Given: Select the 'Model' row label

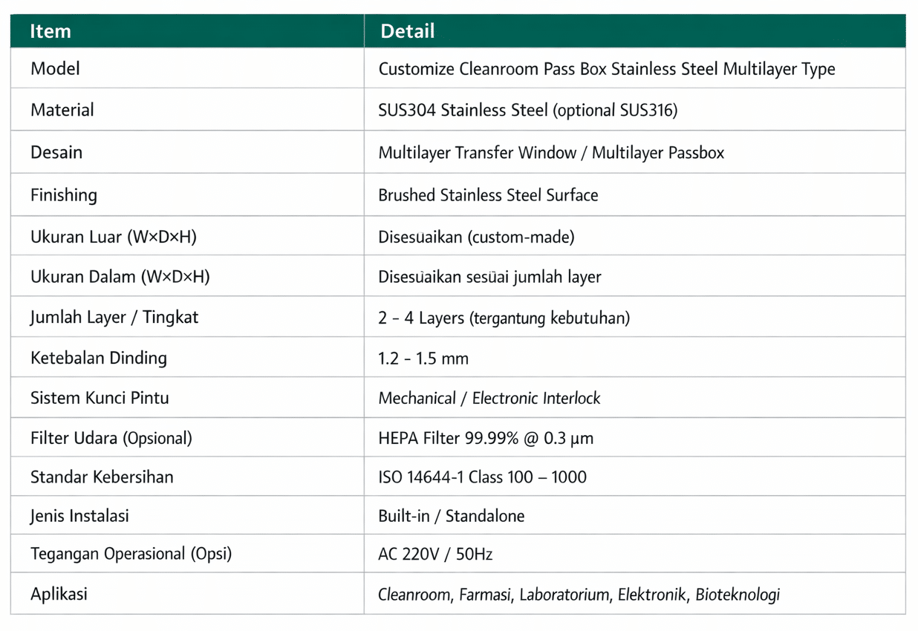Looking at the screenshot, I should (x=55, y=68).
